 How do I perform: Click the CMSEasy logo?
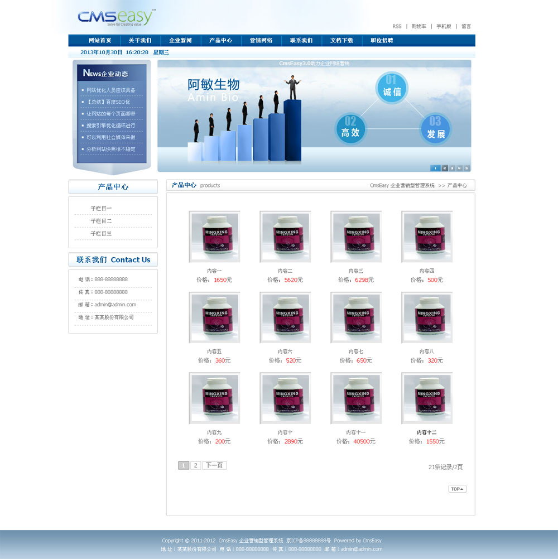tap(116, 18)
